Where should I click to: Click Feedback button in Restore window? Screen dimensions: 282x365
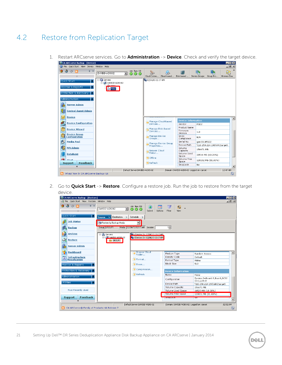tap(86, 298)
